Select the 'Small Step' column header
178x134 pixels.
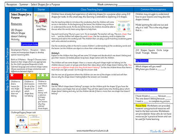(x=21, y=10)
